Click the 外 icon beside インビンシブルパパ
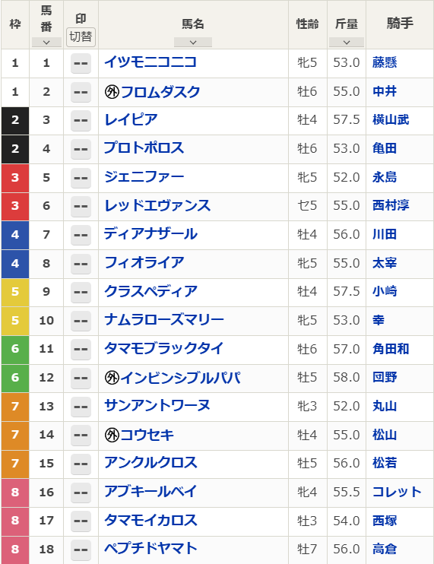The image size is (434, 564). click(112, 378)
